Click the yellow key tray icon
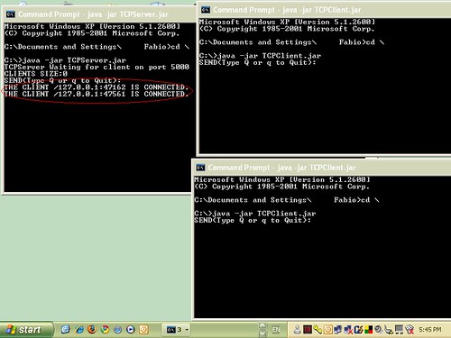This screenshot has height=338, width=451. [x=318, y=330]
